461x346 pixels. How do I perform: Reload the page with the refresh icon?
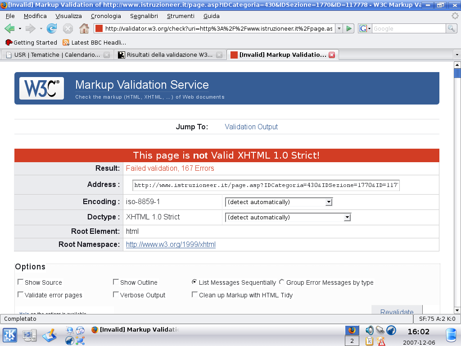(x=52, y=28)
